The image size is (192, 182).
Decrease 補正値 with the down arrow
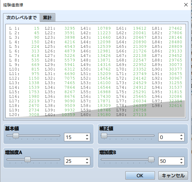[x=181, y=139]
